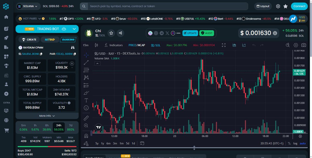Screen dimensions: 312x158
Task: Expand the TRADING BOT panel chevron
Action: click(74, 29)
